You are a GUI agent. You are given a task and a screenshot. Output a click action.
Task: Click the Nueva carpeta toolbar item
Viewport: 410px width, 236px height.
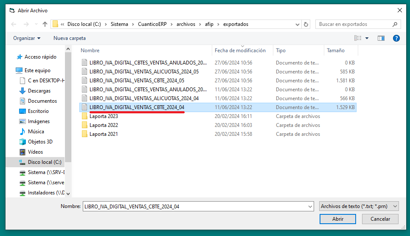point(70,38)
